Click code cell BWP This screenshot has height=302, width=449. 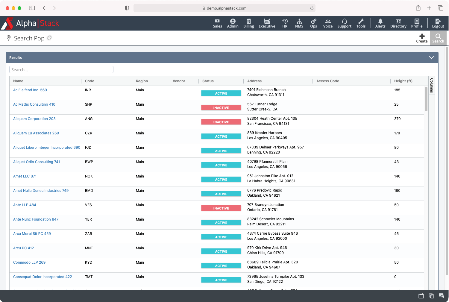point(89,162)
